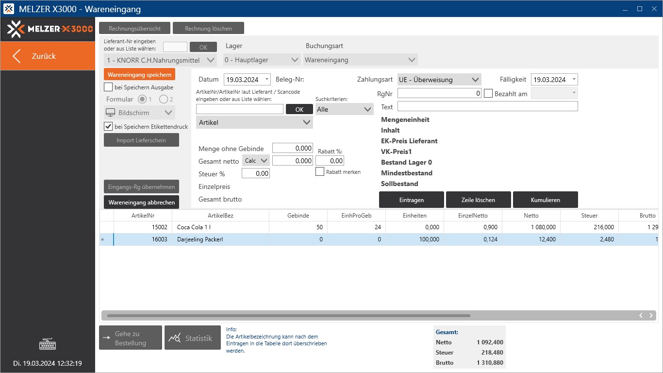The height and width of the screenshot is (373, 663).
Task: Uncheck 'bei Speichern Etikettendruck' checkbox
Action: click(x=108, y=126)
